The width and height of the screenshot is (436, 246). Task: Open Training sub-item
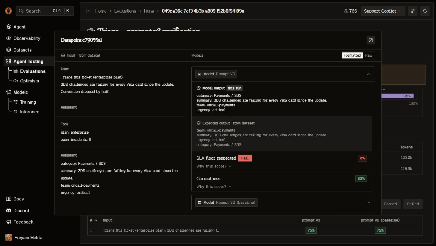click(28, 102)
